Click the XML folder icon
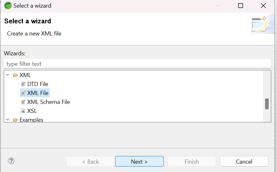Image resolution: width=277 pixels, height=172 pixels. coord(15,75)
